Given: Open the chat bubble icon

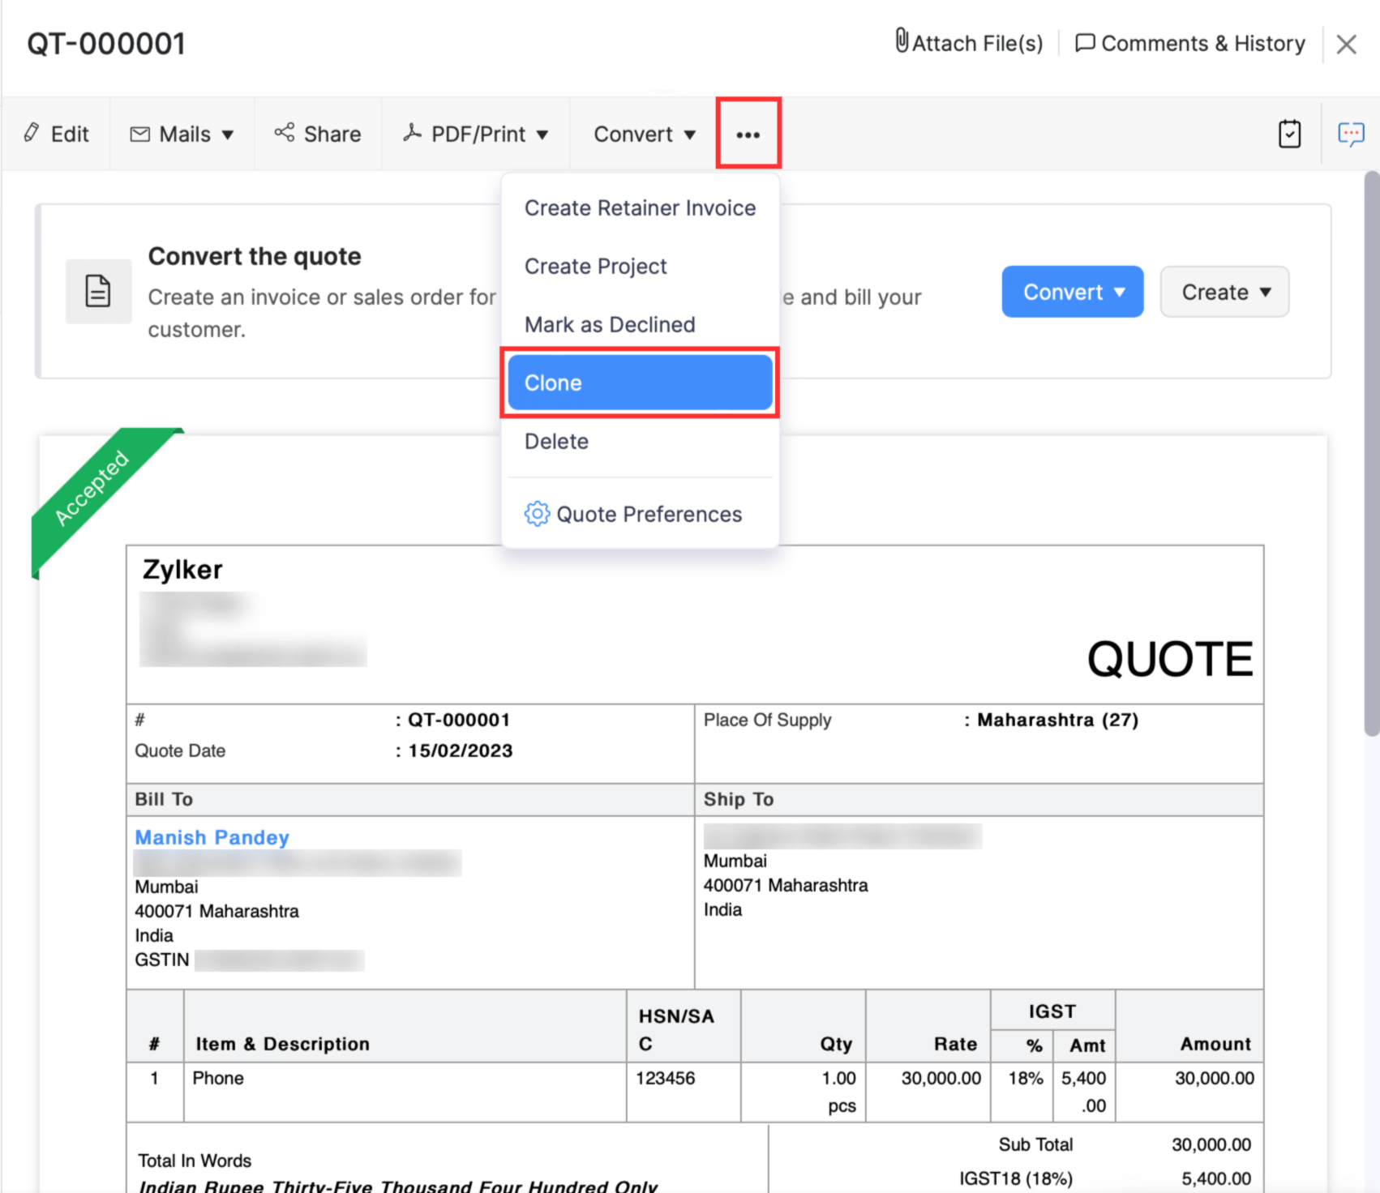Looking at the screenshot, I should point(1350,134).
